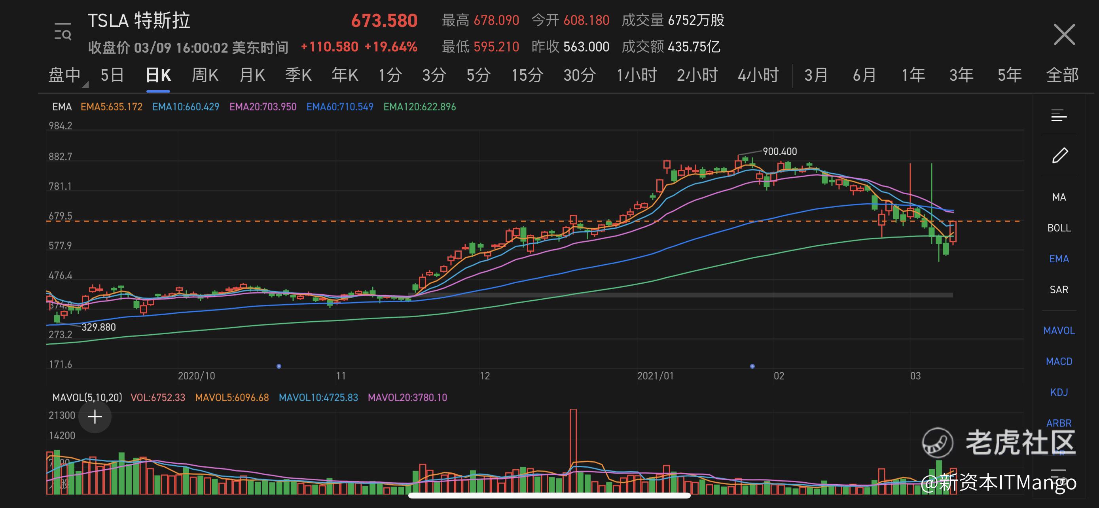Select the 1分 interval tab
Screen dimensions: 1099x508
(390, 76)
